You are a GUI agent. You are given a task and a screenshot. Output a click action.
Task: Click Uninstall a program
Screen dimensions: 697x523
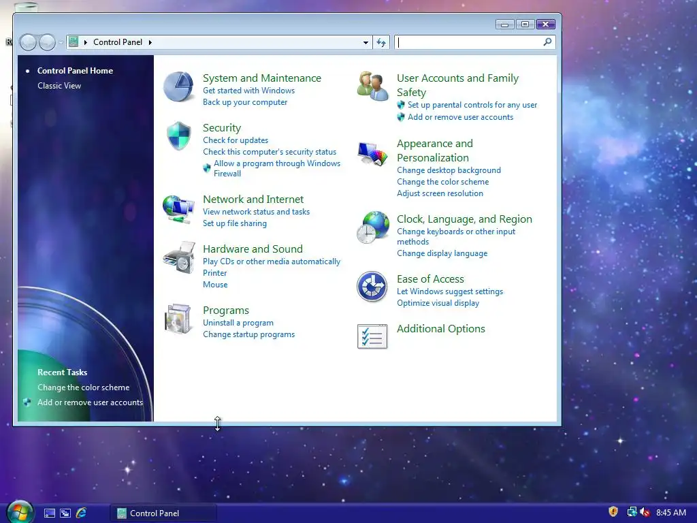pyautogui.click(x=238, y=323)
